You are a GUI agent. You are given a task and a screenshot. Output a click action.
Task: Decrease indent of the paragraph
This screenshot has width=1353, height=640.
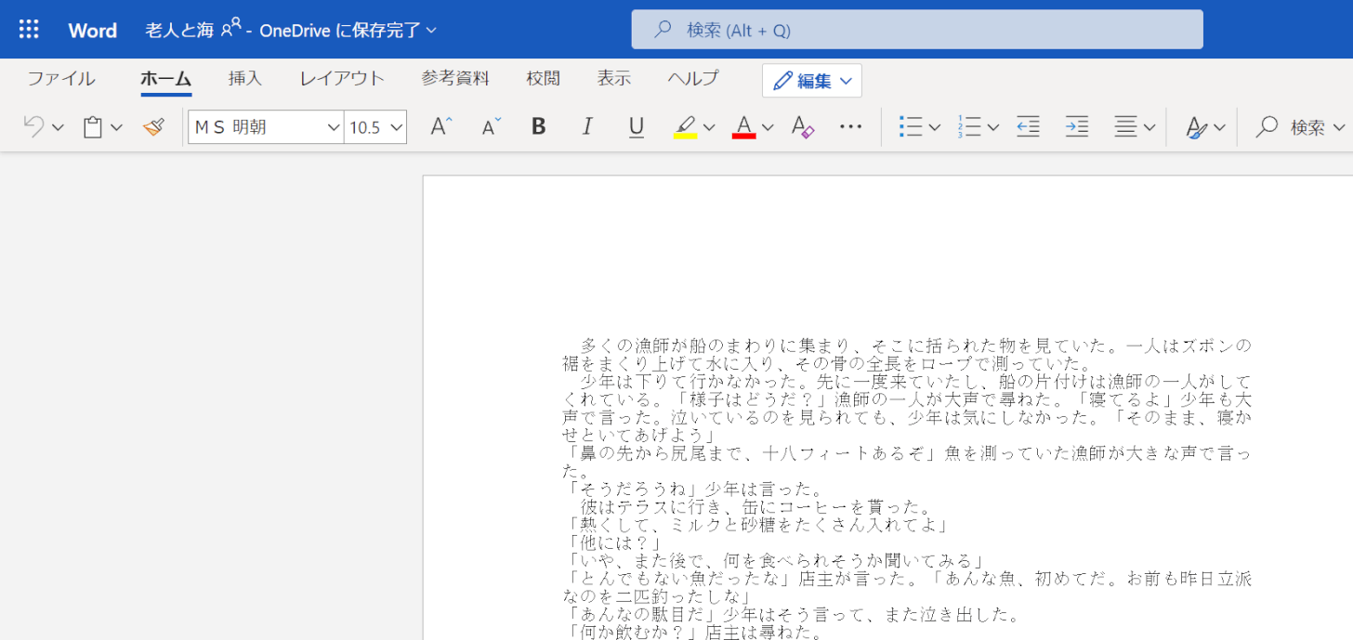click(x=1028, y=127)
